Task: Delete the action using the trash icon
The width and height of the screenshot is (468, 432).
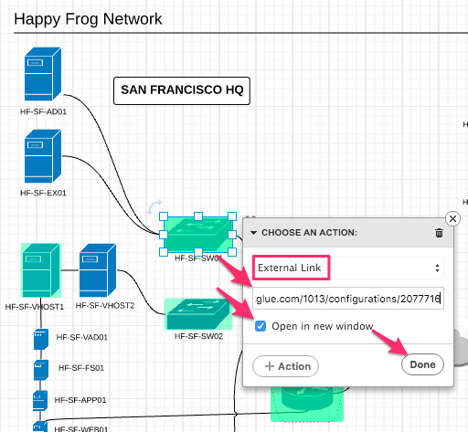Action: [439, 233]
